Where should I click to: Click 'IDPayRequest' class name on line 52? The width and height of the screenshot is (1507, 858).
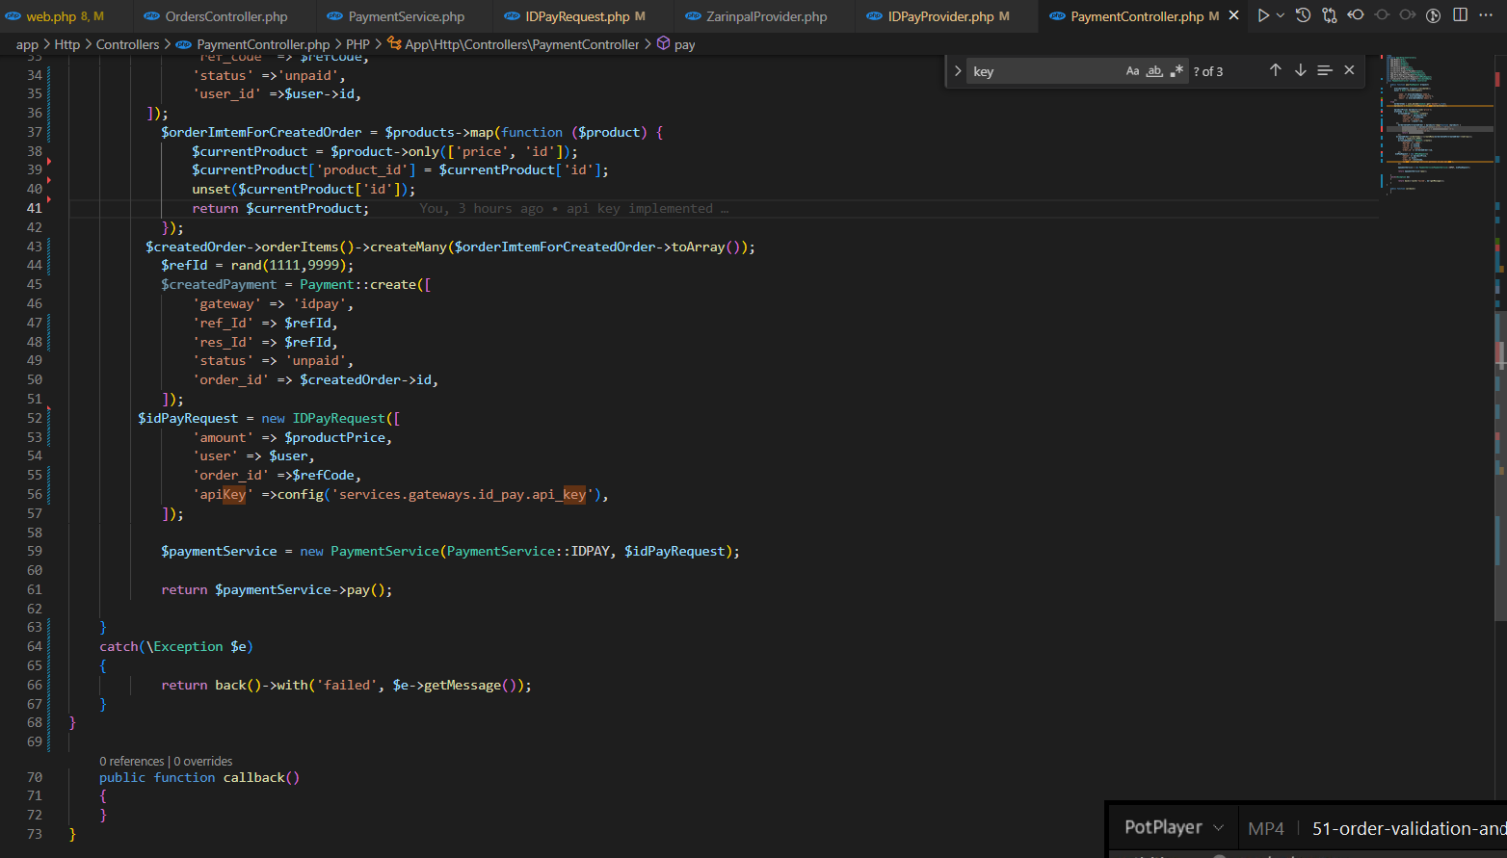pos(338,418)
